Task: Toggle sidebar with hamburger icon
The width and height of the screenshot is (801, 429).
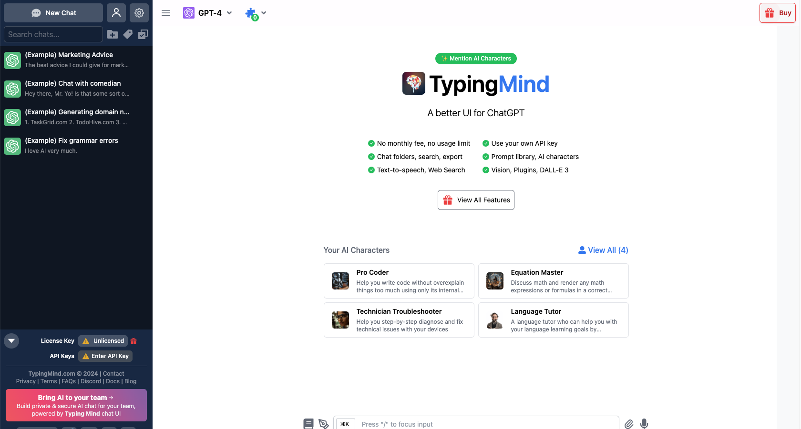Action: tap(166, 13)
